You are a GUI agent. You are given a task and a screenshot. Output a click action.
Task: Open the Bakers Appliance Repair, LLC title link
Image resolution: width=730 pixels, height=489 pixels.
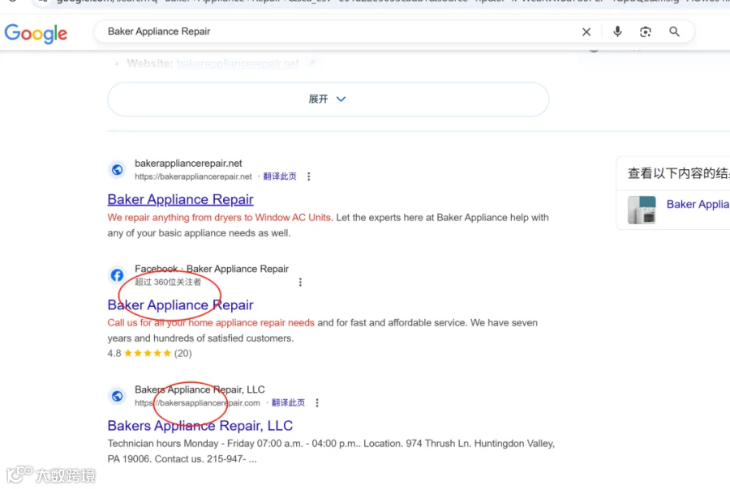[x=200, y=426]
